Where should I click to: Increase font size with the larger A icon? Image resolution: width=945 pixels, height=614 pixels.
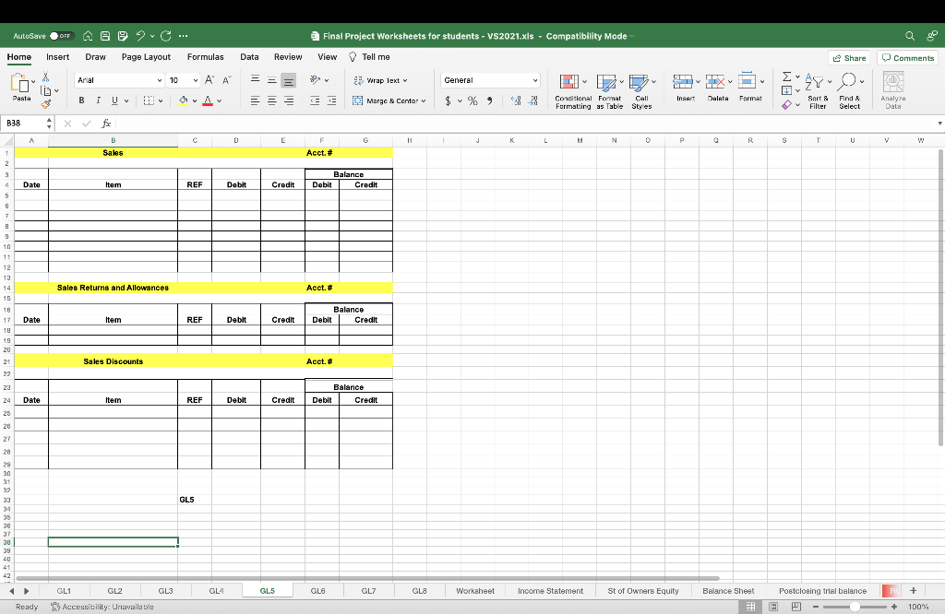pos(209,80)
